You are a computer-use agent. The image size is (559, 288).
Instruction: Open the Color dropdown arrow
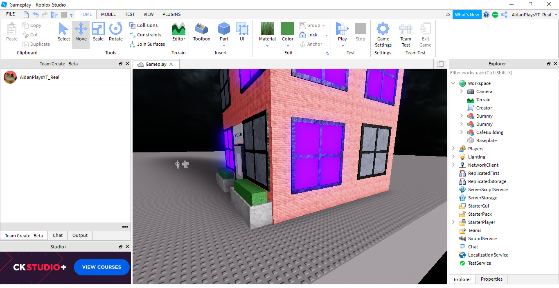point(288,46)
